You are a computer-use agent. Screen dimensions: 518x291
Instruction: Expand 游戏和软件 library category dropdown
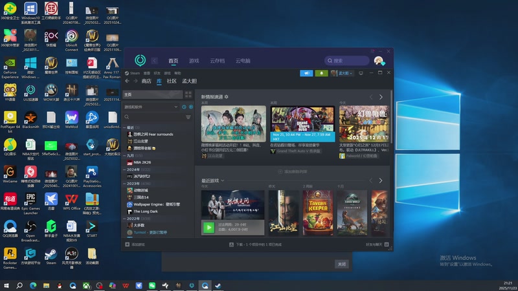[x=175, y=107]
